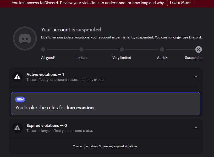Click the At risk status dot
214x157 pixels.
pos(162,49)
